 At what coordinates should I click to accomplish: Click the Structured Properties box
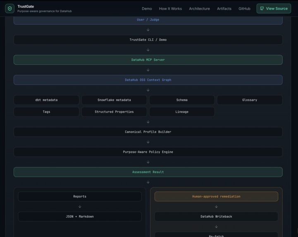(114, 112)
